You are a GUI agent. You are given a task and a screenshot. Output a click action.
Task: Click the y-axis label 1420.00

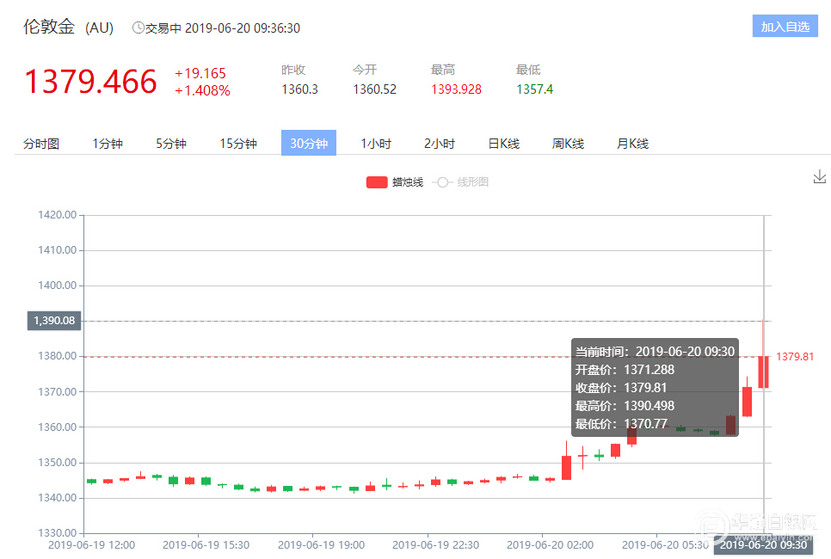(x=58, y=215)
